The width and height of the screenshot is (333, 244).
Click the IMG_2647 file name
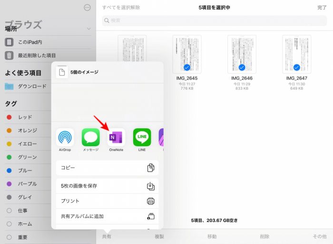pyautogui.click(x=297, y=78)
